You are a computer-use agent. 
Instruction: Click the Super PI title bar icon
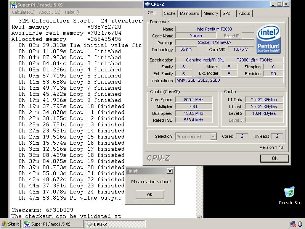pyautogui.click(x=13, y=5)
